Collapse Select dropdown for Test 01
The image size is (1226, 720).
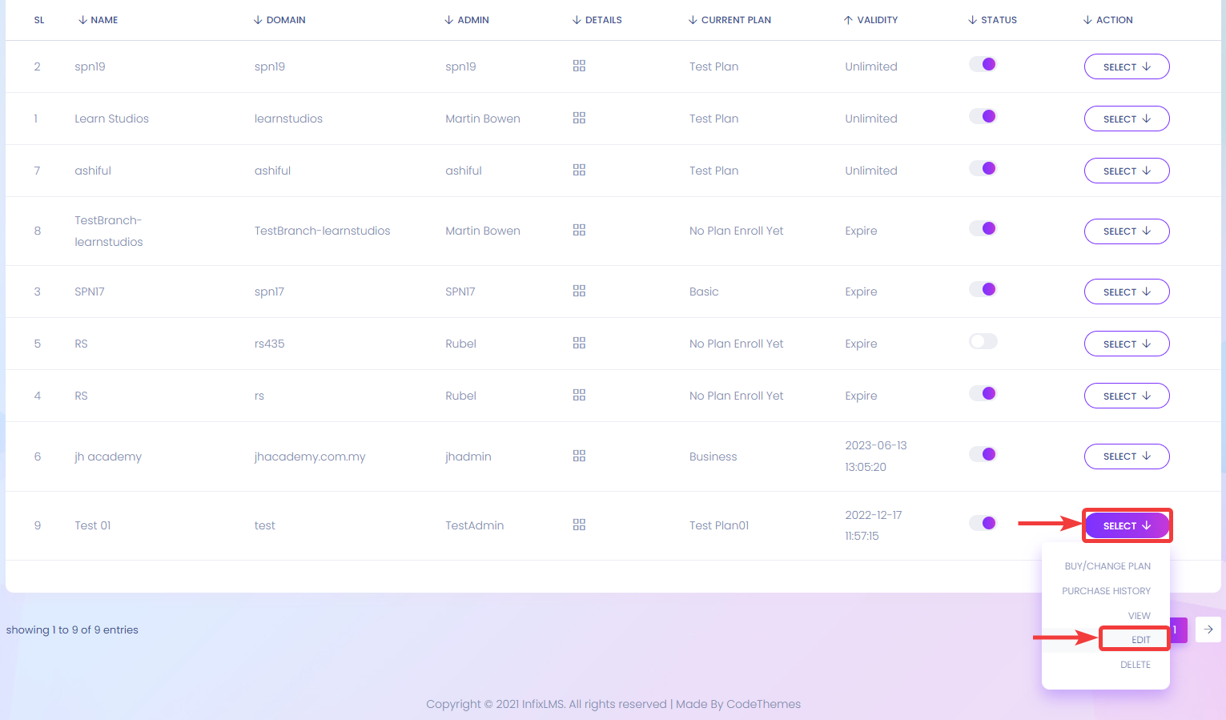point(1126,525)
